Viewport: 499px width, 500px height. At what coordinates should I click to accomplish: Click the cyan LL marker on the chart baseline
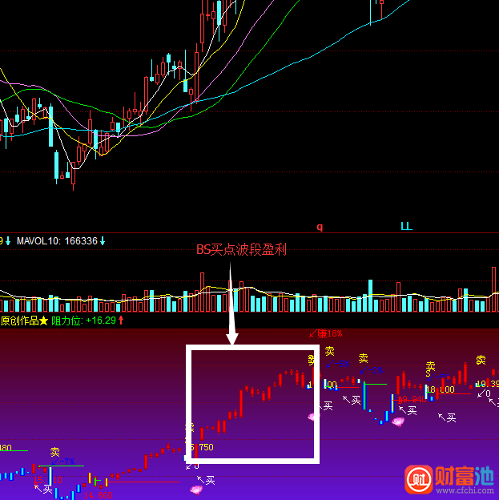tap(407, 226)
